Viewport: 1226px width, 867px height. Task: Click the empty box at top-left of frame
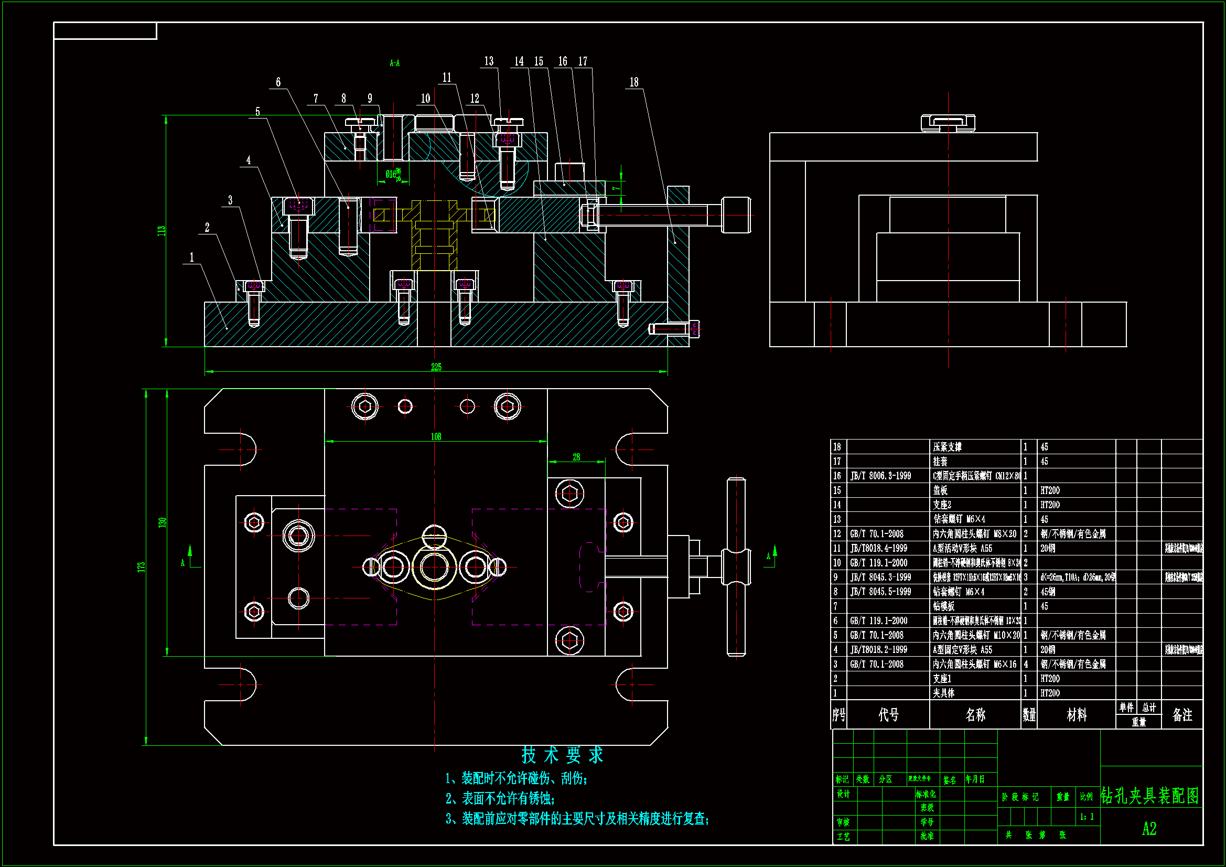[x=105, y=31]
